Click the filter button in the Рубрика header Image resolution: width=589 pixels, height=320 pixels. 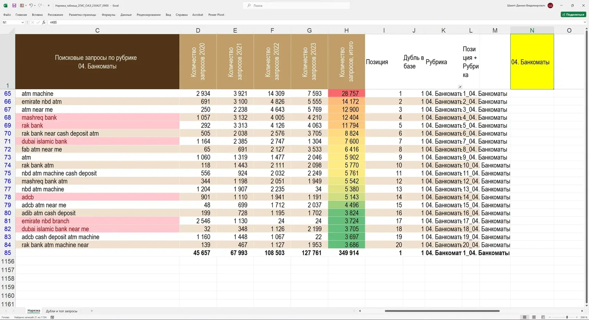tap(460, 87)
